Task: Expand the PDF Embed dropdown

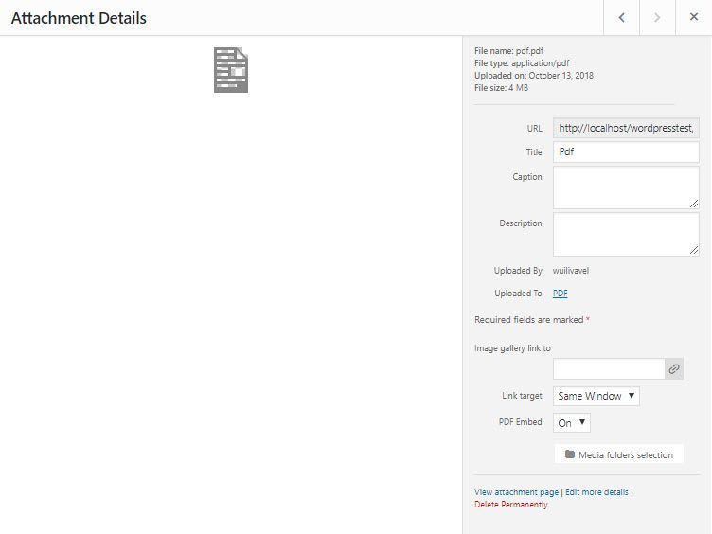Action: click(x=572, y=422)
